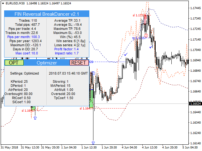The width and height of the screenshot is (202, 151).
Task: Click the blue up arrow below sl 1.16457
Action: 35,118
